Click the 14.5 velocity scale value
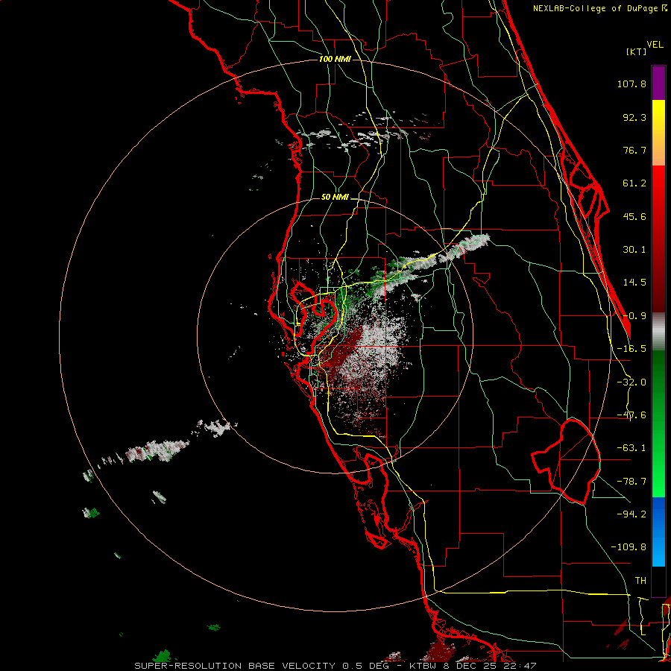671x671 pixels. tap(634, 283)
